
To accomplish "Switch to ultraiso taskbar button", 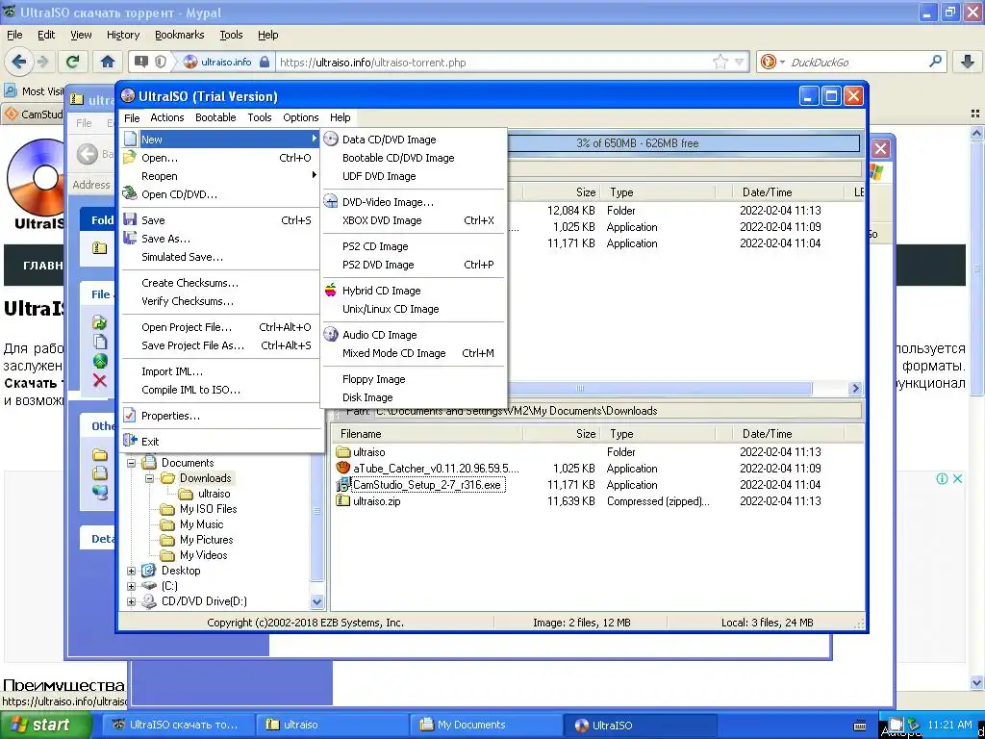I will point(332,725).
